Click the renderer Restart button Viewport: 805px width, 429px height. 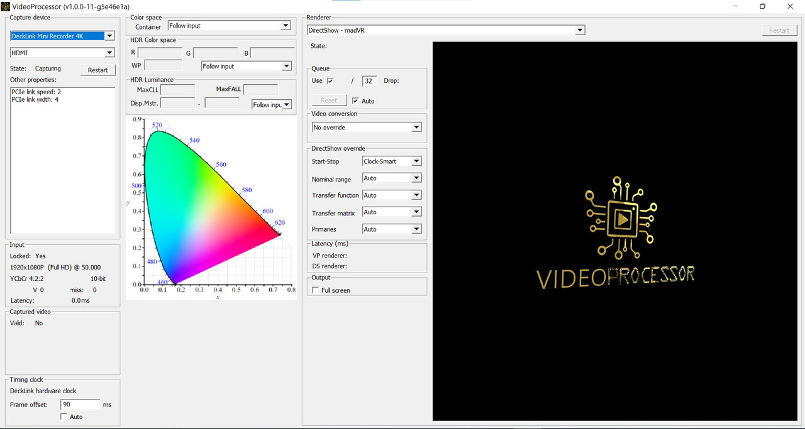point(779,30)
